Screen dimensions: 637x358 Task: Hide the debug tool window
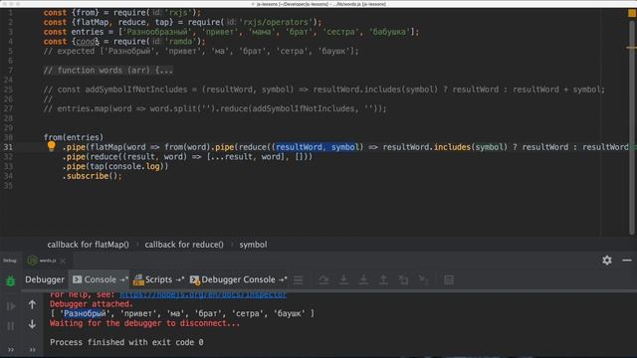click(x=627, y=261)
